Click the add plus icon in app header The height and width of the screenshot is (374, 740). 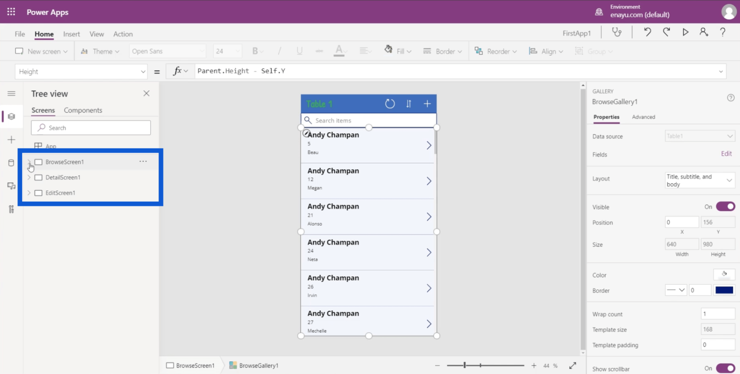427,104
